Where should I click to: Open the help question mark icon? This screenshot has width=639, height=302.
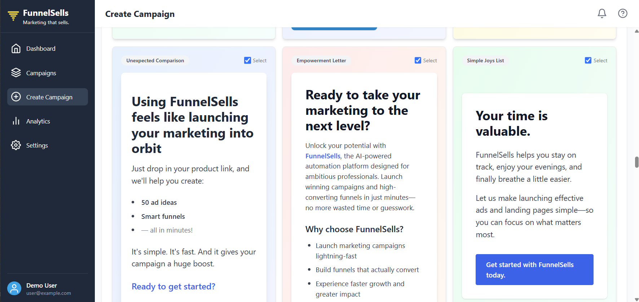pyautogui.click(x=623, y=14)
